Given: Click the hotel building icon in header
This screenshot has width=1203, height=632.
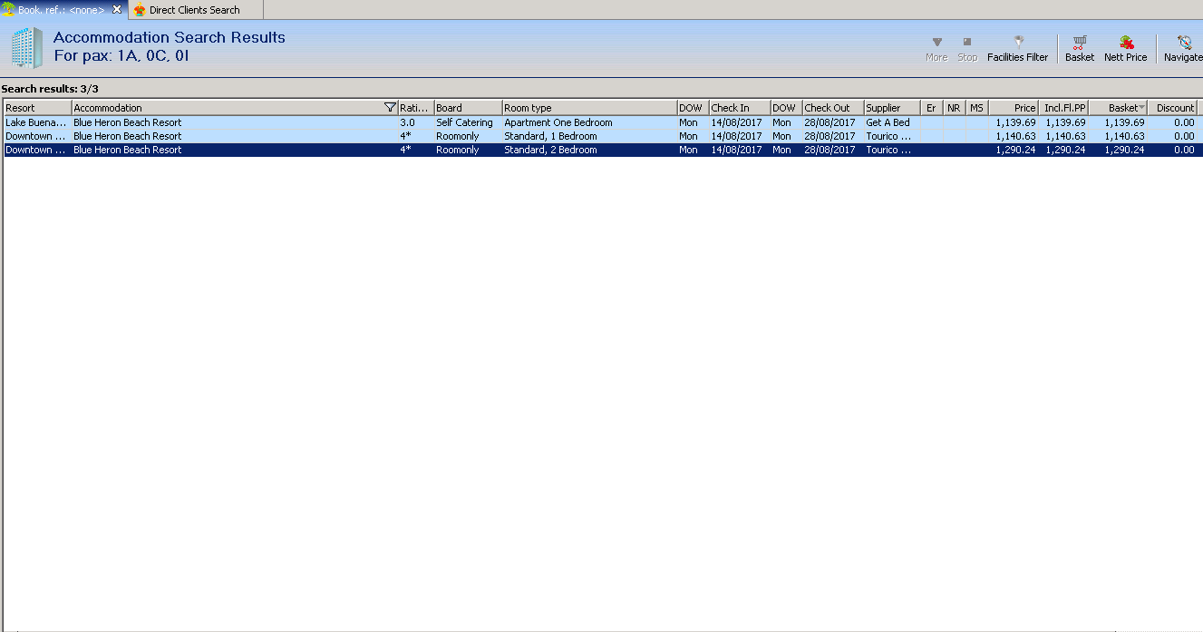Looking at the screenshot, I should (26, 47).
